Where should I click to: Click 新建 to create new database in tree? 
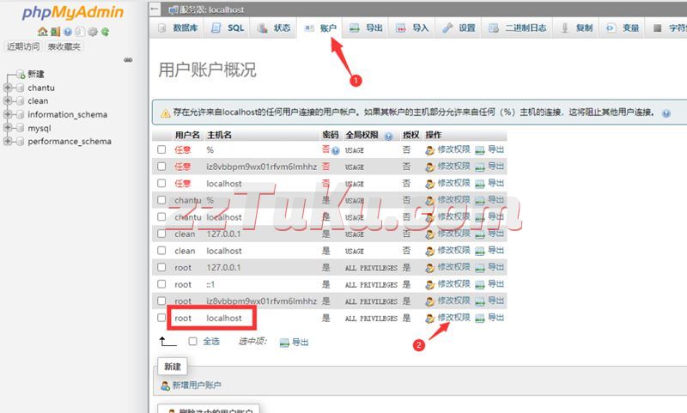35,75
